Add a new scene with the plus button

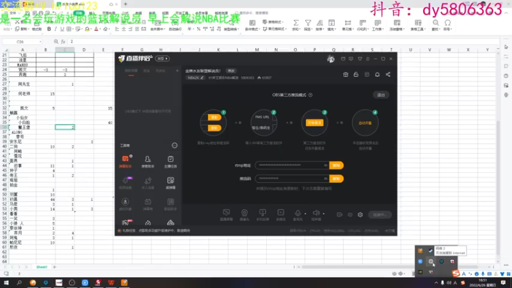click(177, 71)
